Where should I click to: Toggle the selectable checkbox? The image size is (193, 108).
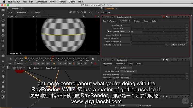140,105
